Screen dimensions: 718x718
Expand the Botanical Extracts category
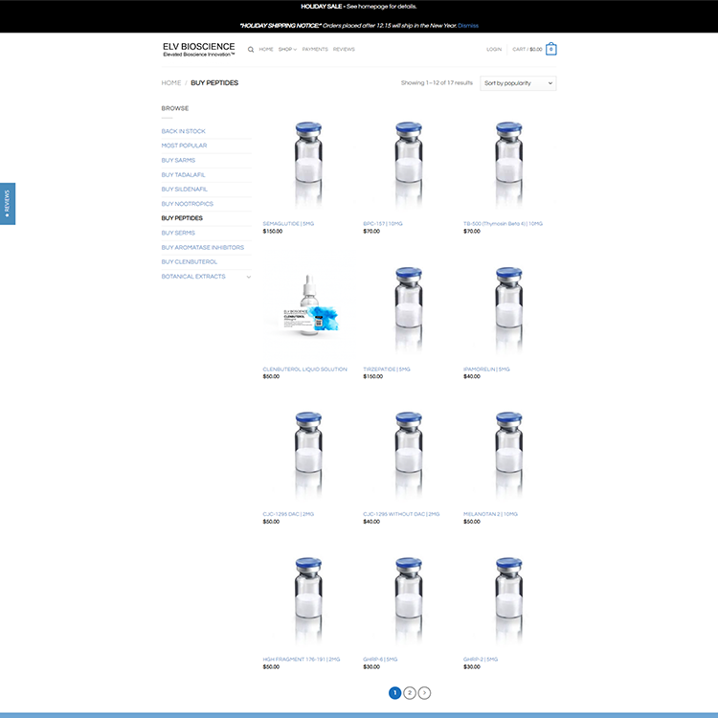(x=249, y=277)
